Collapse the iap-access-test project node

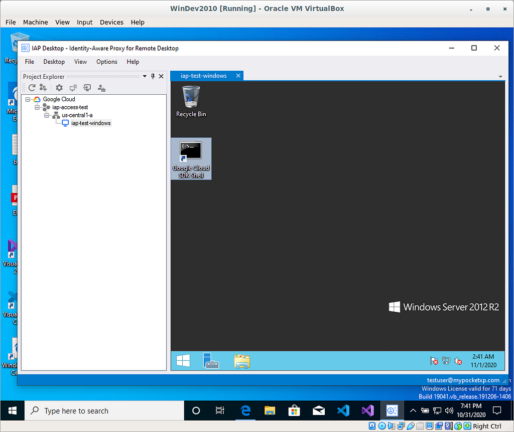click(37, 107)
